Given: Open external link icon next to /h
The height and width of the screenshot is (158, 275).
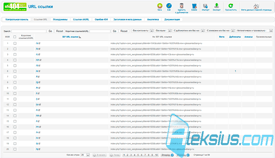Looking at the screenshot, I should tap(39, 88).
